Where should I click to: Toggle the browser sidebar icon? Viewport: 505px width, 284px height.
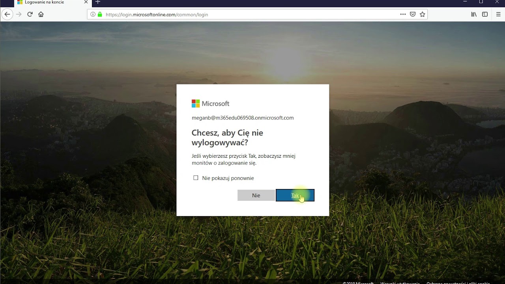(485, 14)
